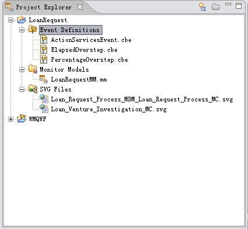The image size is (248, 229).
Task: Click the LoanRequestMM.mm model icon
Action: click(x=44, y=79)
